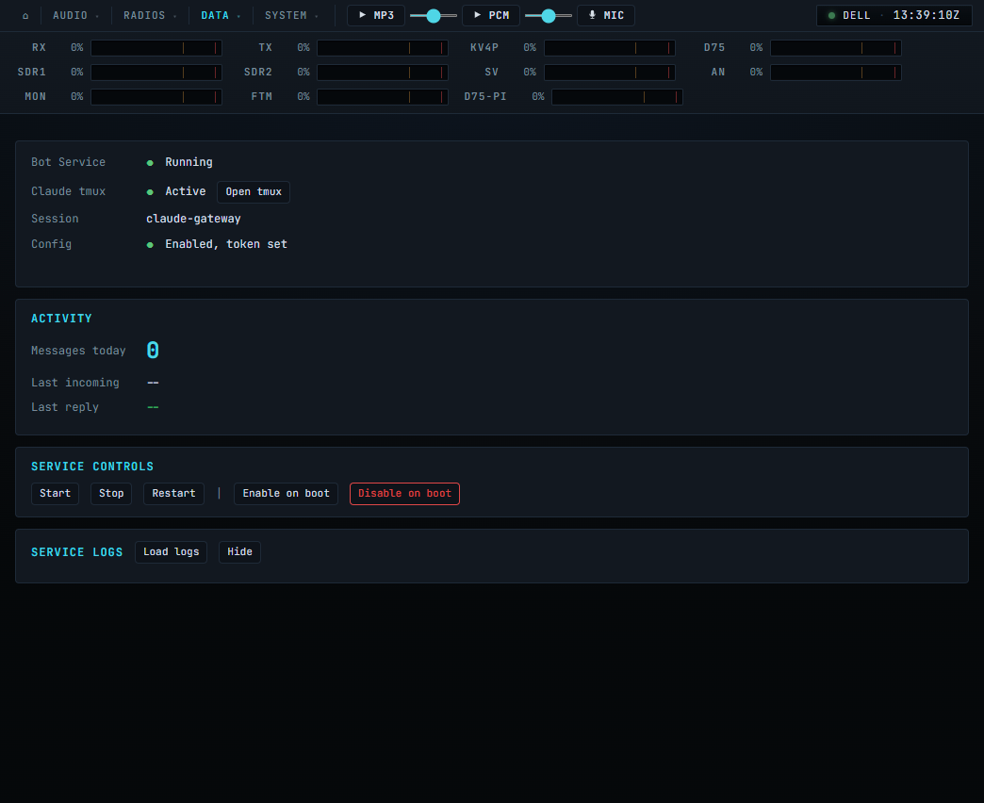Click the Open tmux button
Image resolution: width=984 pixels, height=803 pixels.
pyautogui.click(x=254, y=192)
